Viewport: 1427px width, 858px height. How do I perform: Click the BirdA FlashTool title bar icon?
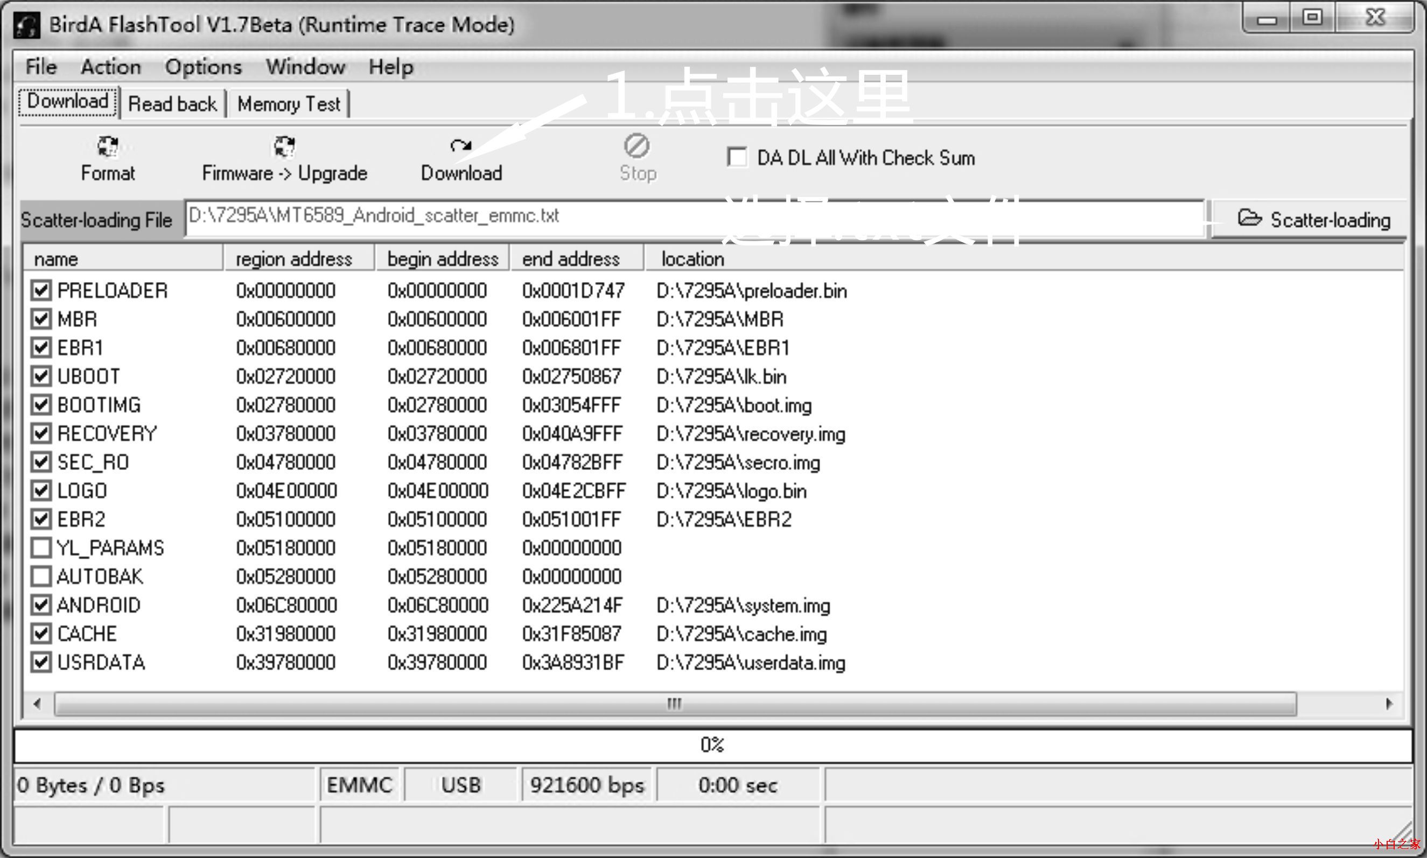click(x=27, y=25)
